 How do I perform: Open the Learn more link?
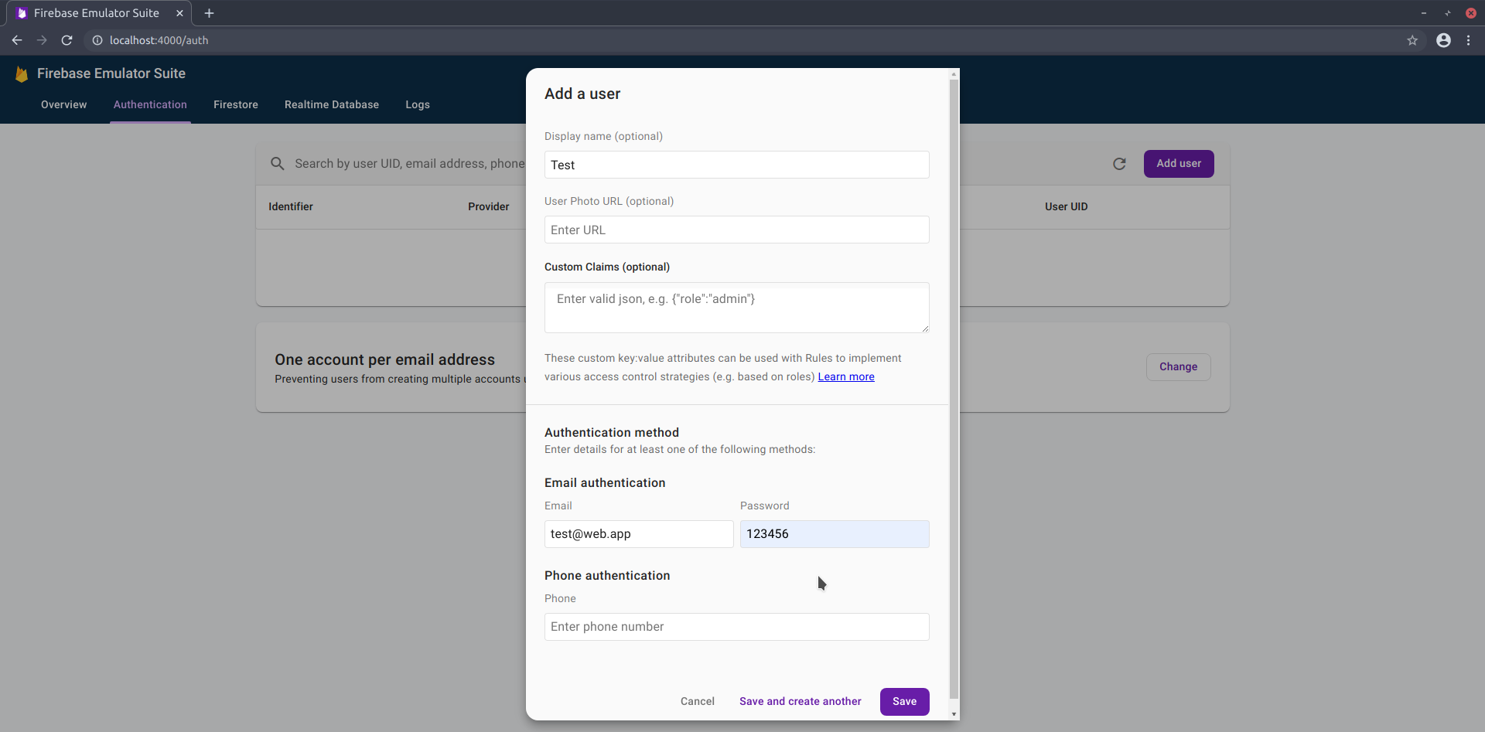pyautogui.click(x=846, y=376)
